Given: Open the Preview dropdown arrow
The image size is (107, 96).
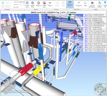Looking at the screenshot, I should (50, 7).
